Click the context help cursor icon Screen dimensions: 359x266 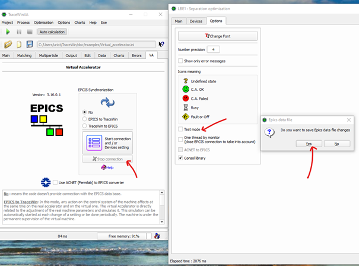click(x=161, y=44)
